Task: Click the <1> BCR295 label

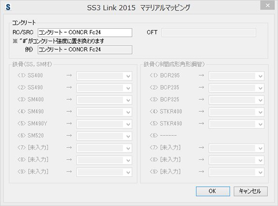Action: [165, 76]
